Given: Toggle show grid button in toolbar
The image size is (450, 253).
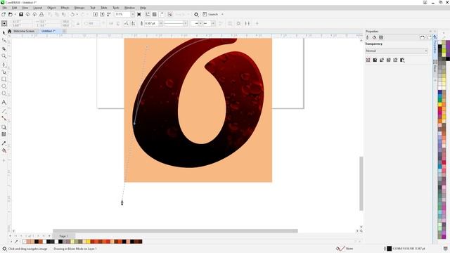Looking at the screenshot, I should 155,14.
